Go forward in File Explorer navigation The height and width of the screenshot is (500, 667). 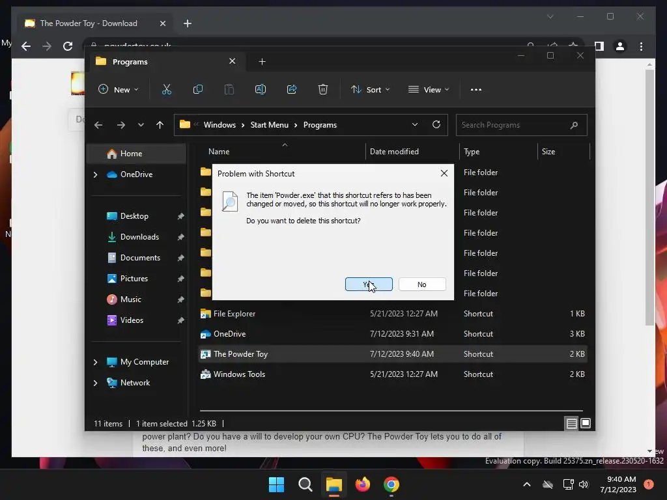pos(121,125)
